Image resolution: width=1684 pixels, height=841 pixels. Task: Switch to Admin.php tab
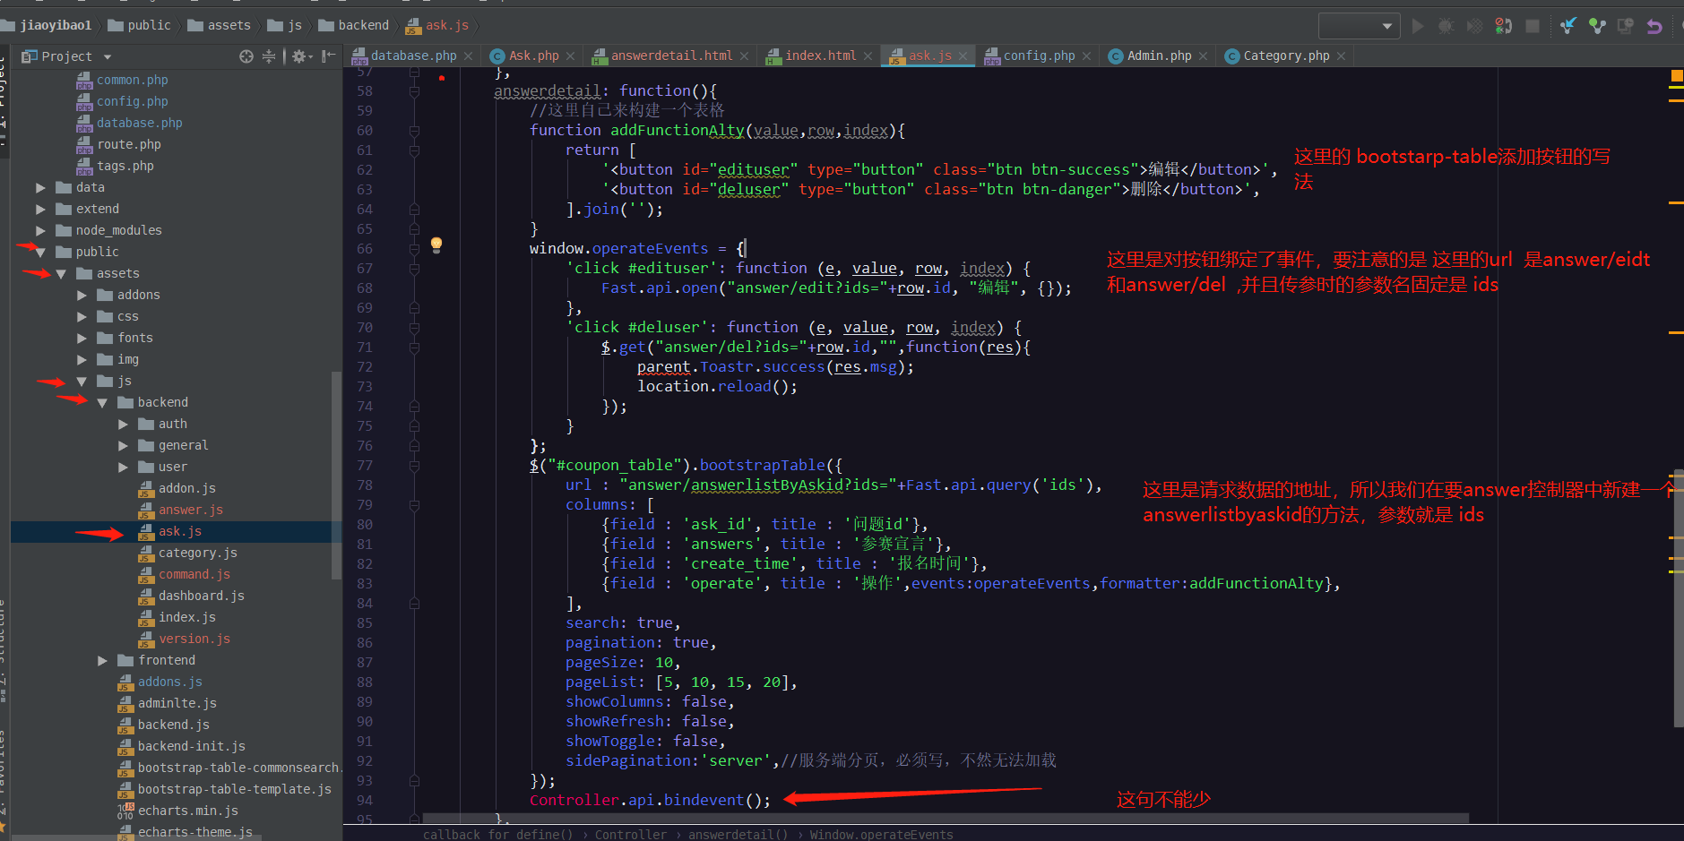pyautogui.click(x=1159, y=56)
